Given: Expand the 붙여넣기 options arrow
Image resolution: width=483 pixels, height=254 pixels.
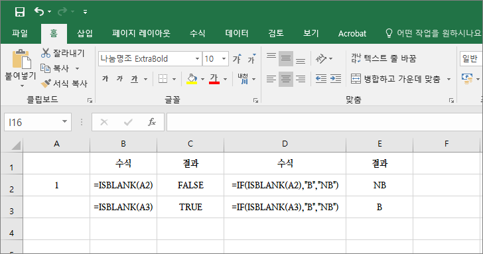Looking at the screenshot, I should pyautogui.click(x=22, y=86).
